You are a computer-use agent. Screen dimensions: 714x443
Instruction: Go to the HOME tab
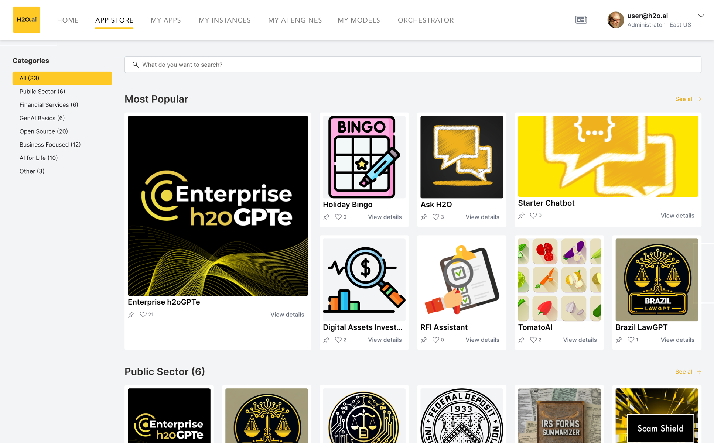[68, 20]
